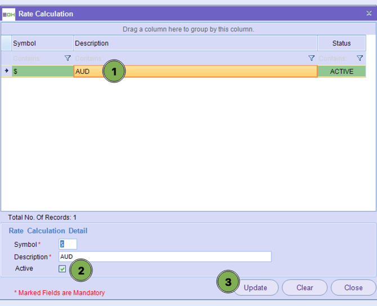Click the Symbol column filter funnel icon
The height and width of the screenshot is (306, 377).
(x=68, y=58)
